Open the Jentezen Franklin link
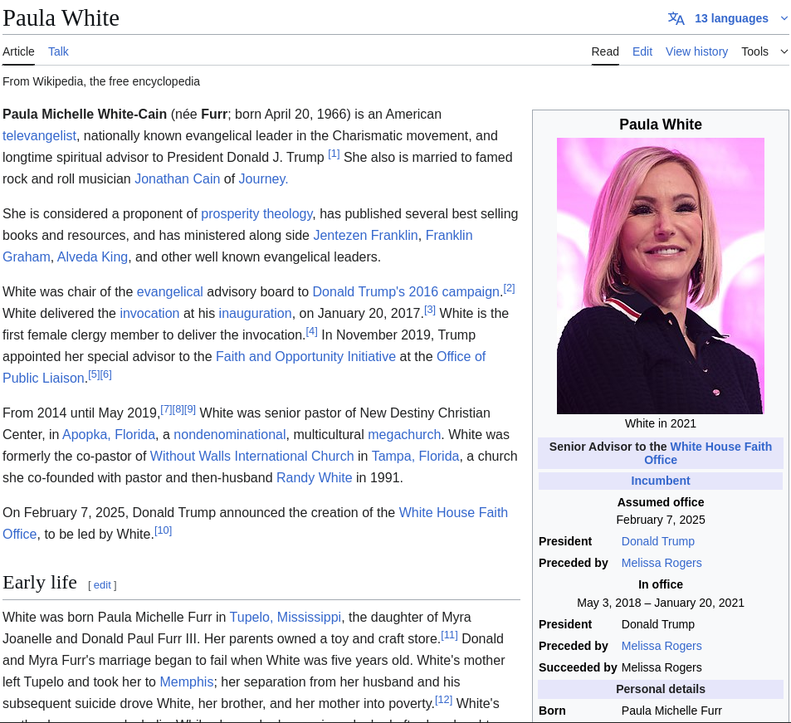 (x=366, y=235)
